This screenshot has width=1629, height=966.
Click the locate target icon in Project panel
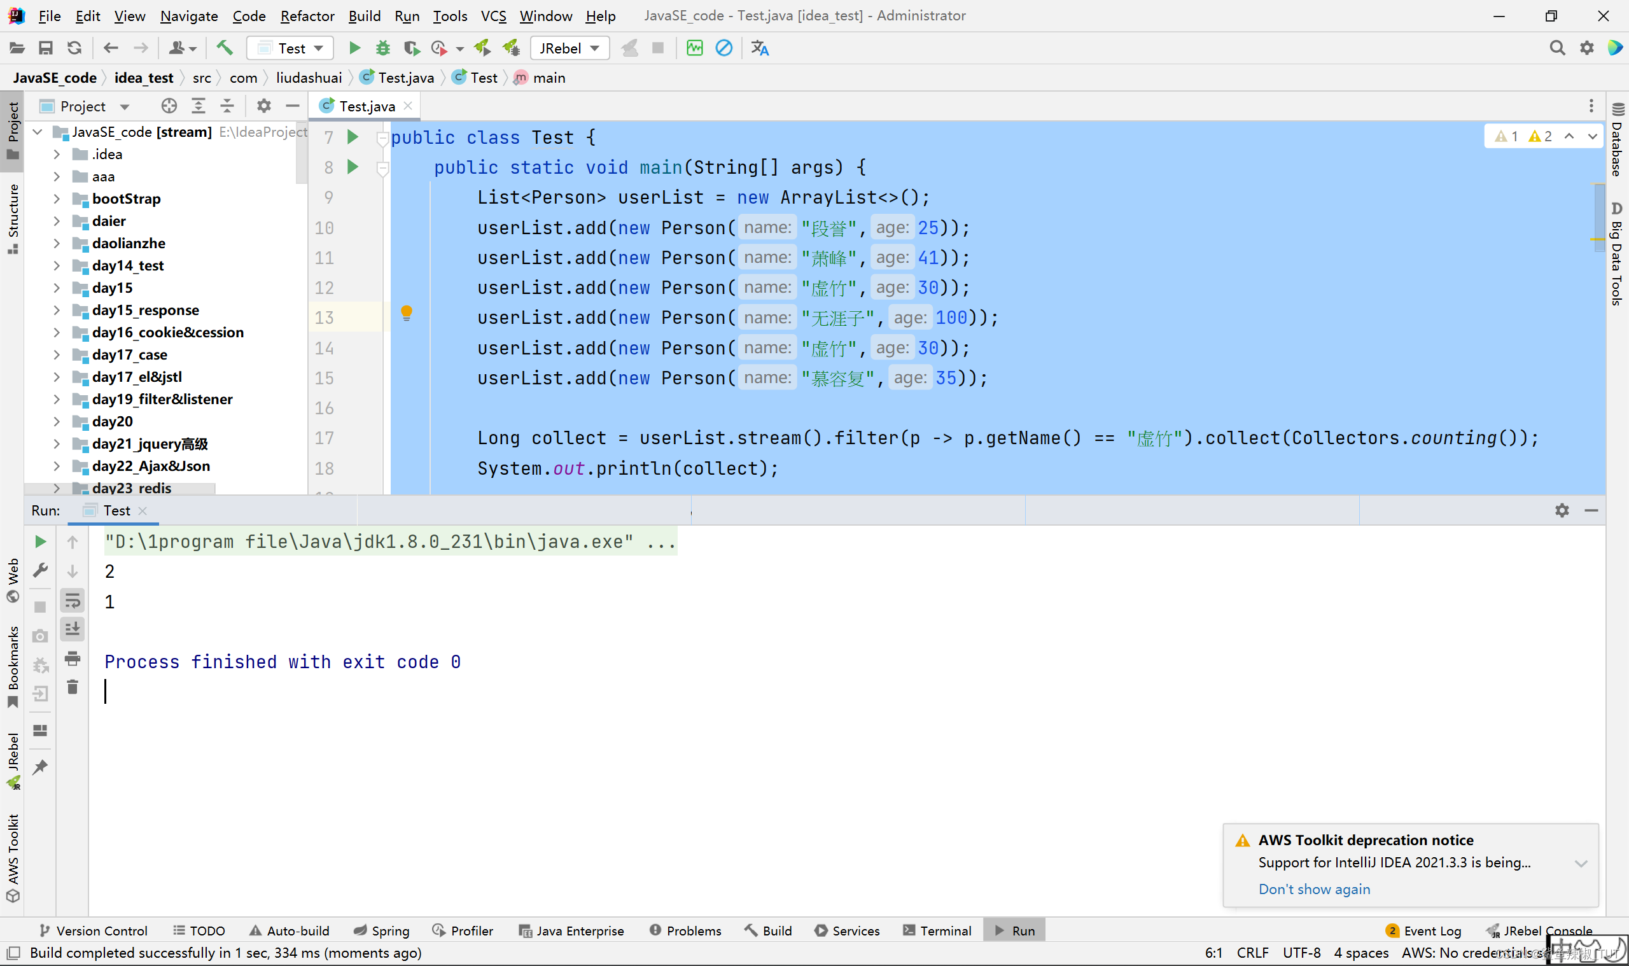pos(169,106)
